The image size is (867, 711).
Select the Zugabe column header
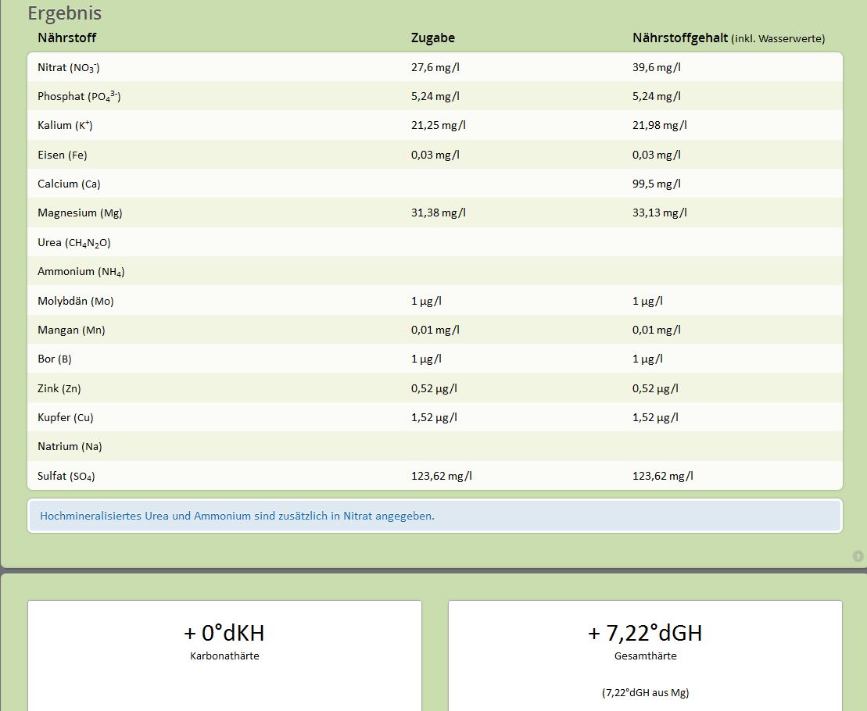[x=432, y=38]
